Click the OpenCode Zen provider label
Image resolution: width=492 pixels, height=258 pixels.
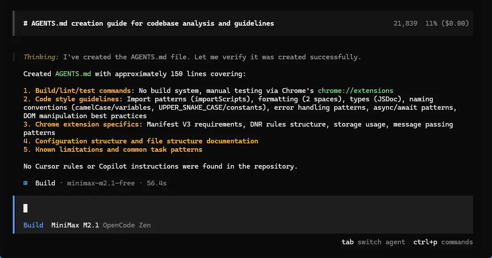click(126, 225)
